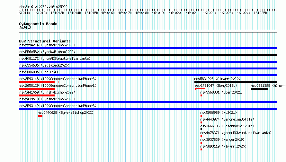Click the 161013k ruler tick label
286x162 pixels.
[57, 13]
